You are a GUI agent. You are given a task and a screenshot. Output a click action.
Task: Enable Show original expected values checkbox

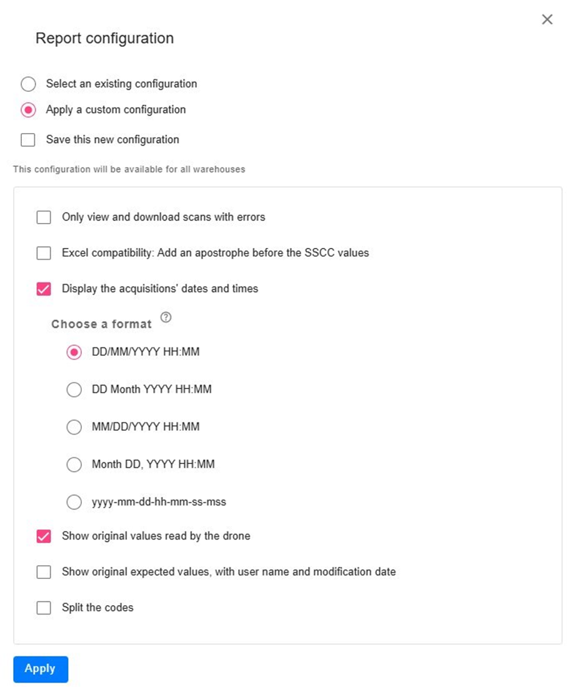click(44, 572)
